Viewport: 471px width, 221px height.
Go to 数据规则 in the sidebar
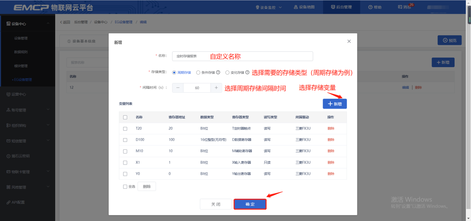[21, 52]
